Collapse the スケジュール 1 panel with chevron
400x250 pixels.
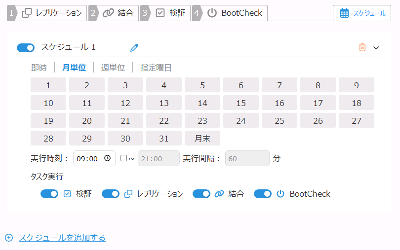click(376, 48)
